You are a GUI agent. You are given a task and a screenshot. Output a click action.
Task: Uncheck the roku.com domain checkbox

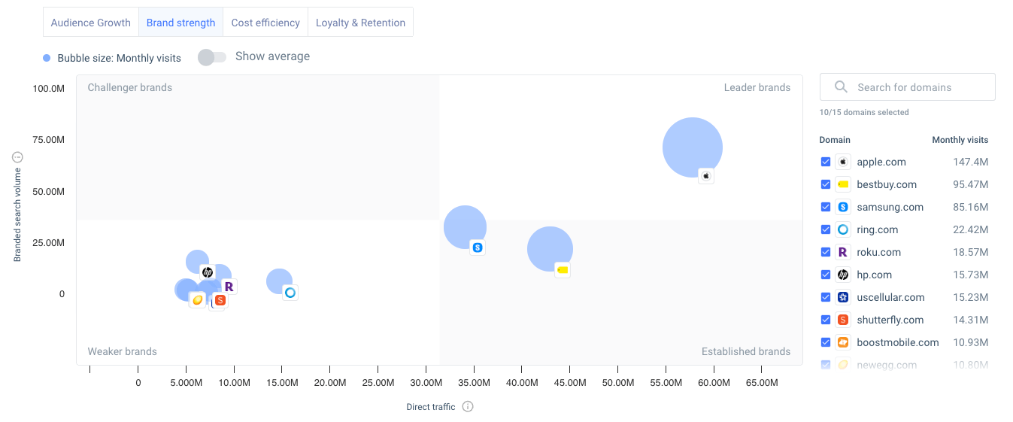[826, 252]
